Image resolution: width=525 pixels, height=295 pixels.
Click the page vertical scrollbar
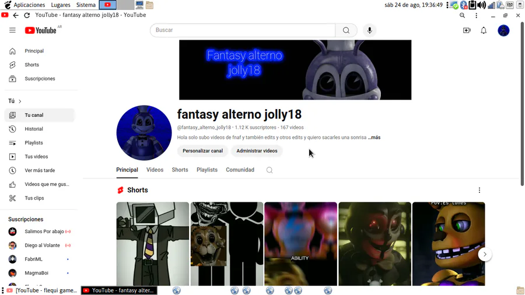522,104
